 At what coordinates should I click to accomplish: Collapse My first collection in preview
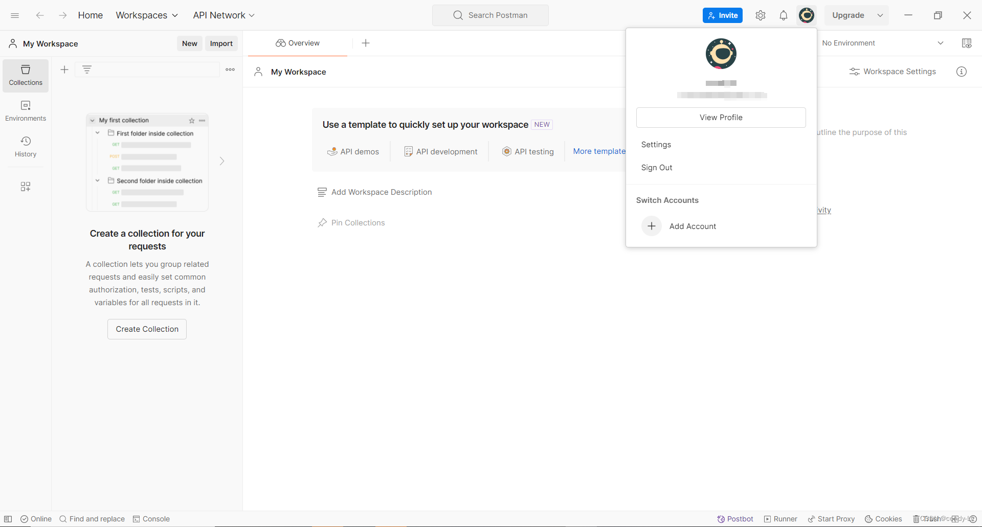(93, 121)
